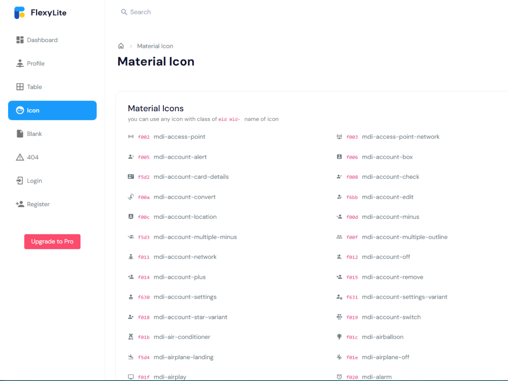Viewport: 508px width, 381px height.
Task: Open the Blank page
Action: pos(52,134)
